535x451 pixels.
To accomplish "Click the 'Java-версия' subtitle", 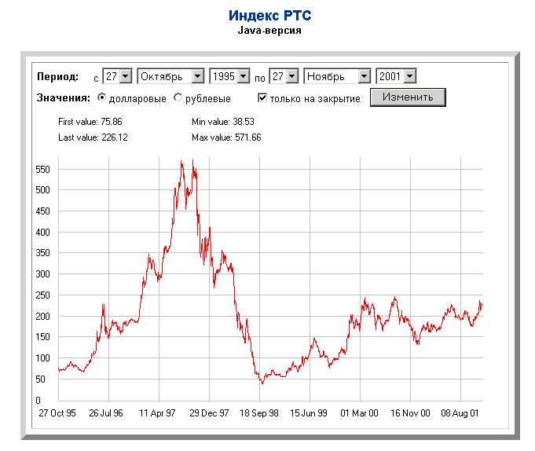I will tap(269, 30).
